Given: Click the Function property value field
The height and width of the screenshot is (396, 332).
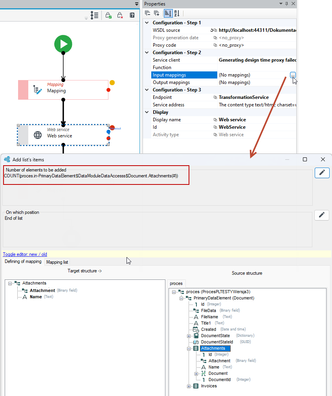Looking at the screenshot, I should click(x=257, y=68).
